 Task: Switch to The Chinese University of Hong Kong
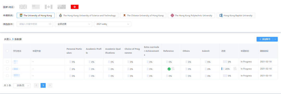143,16
